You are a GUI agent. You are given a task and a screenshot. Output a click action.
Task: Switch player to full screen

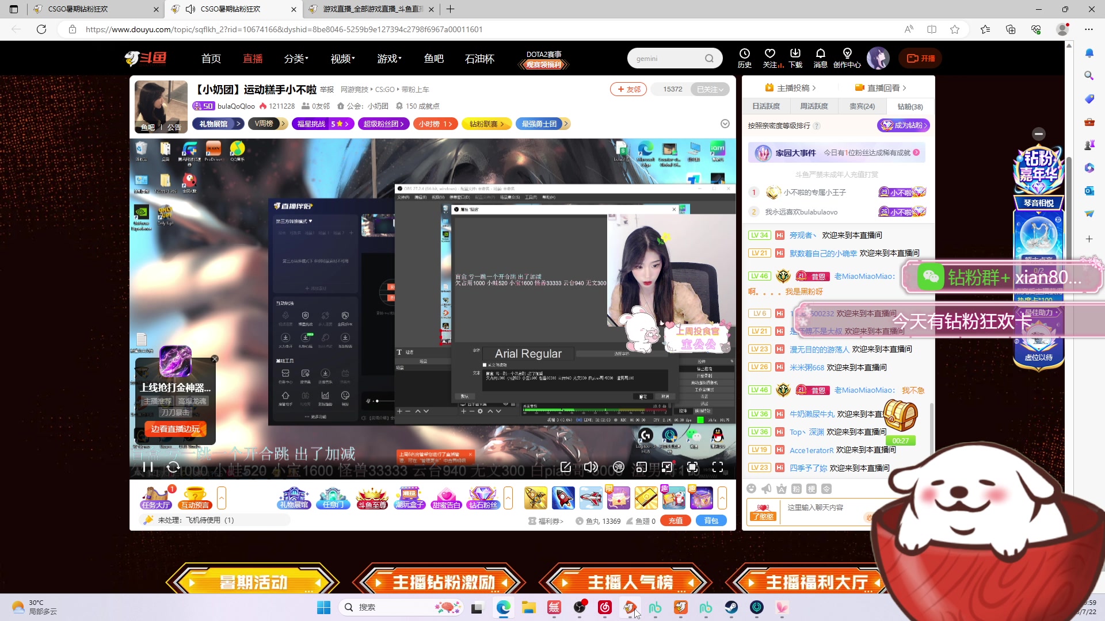point(718,467)
